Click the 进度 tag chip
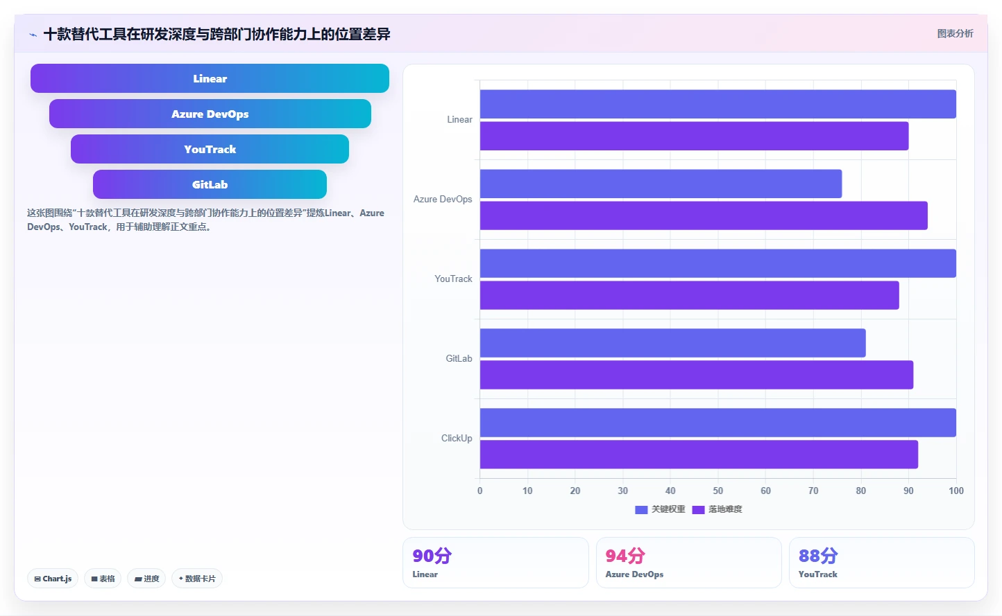 click(x=146, y=579)
